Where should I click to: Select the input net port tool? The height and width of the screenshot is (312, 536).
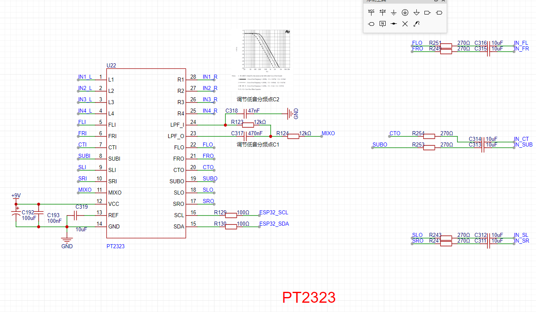[x=428, y=13]
